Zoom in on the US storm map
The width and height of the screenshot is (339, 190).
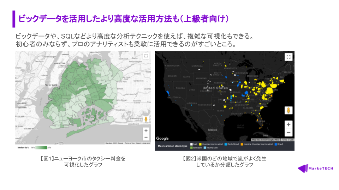point(289,125)
